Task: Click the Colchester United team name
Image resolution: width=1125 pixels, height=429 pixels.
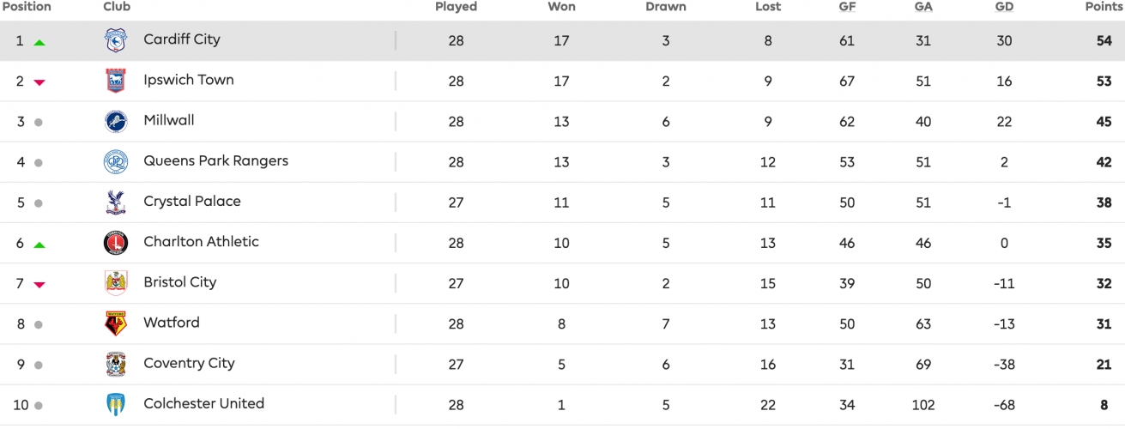Action: 204,403
